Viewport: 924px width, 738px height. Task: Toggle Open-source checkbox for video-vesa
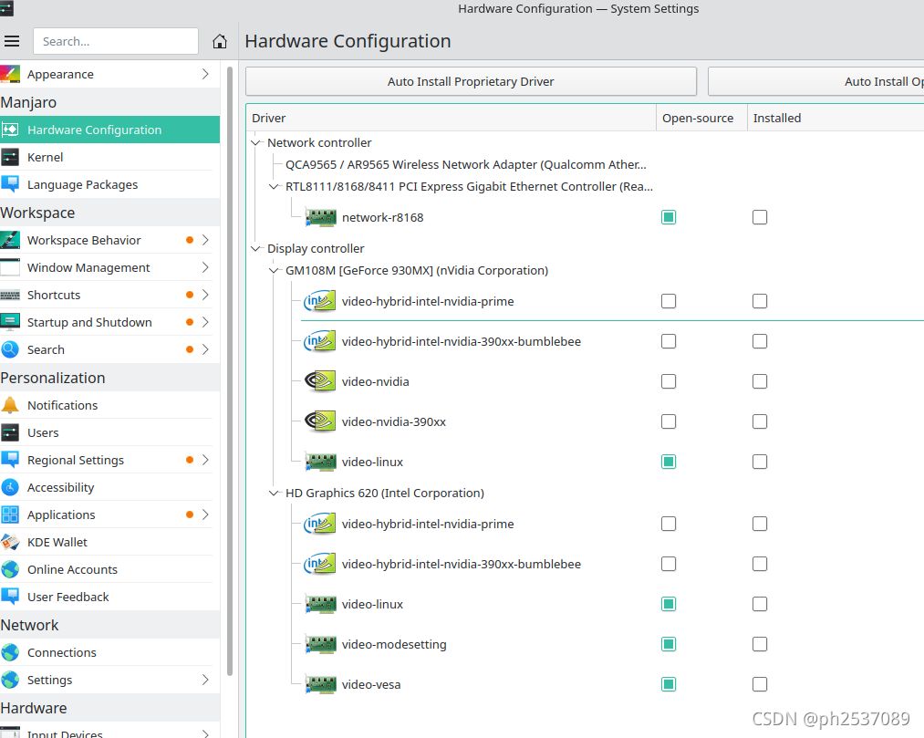(x=669, y=684)
